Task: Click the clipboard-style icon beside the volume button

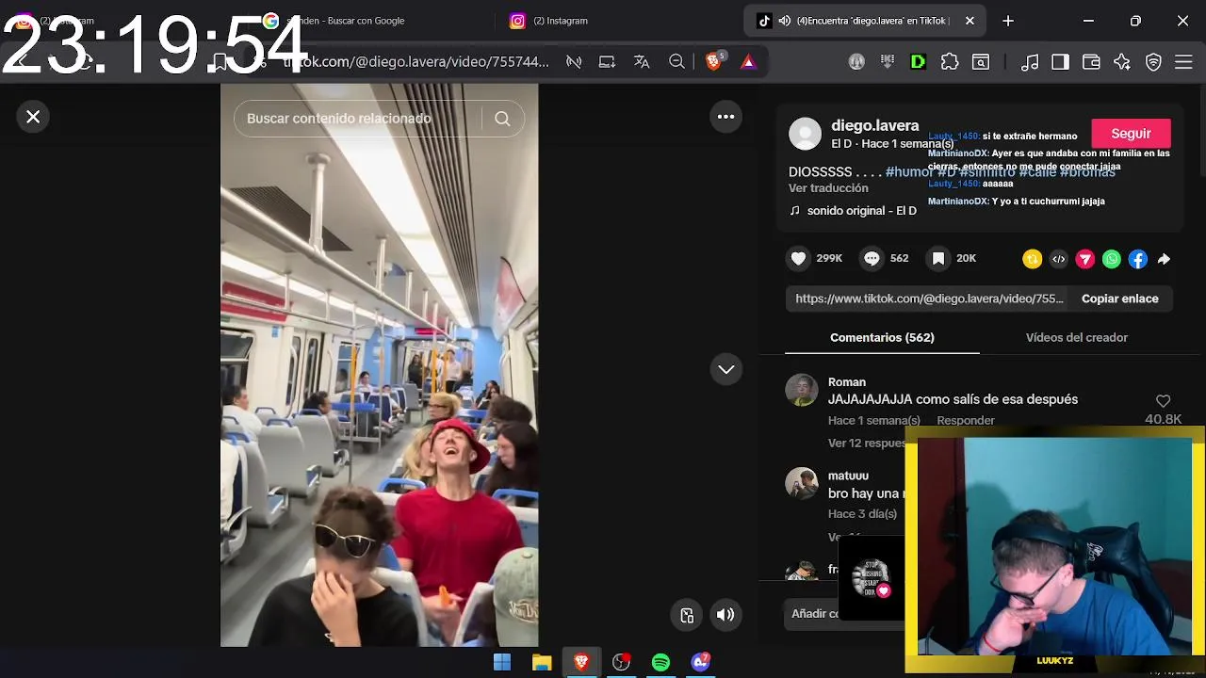Action: pyautogui.click(x=687, y=615)
